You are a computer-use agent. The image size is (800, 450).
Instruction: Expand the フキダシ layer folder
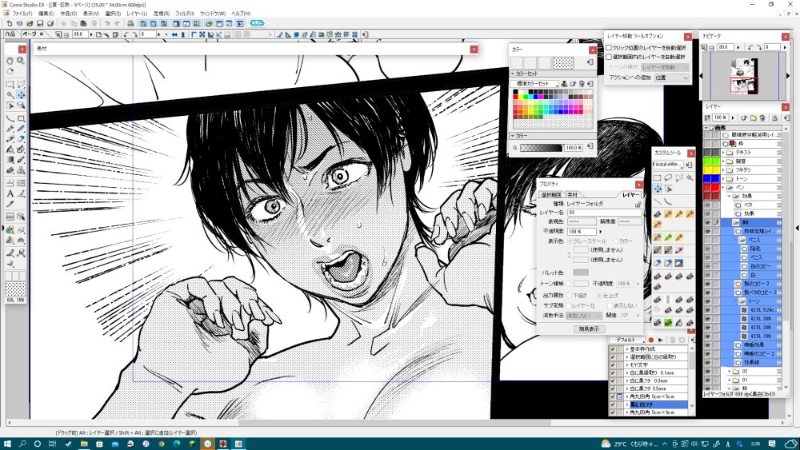tap(723, 169)
